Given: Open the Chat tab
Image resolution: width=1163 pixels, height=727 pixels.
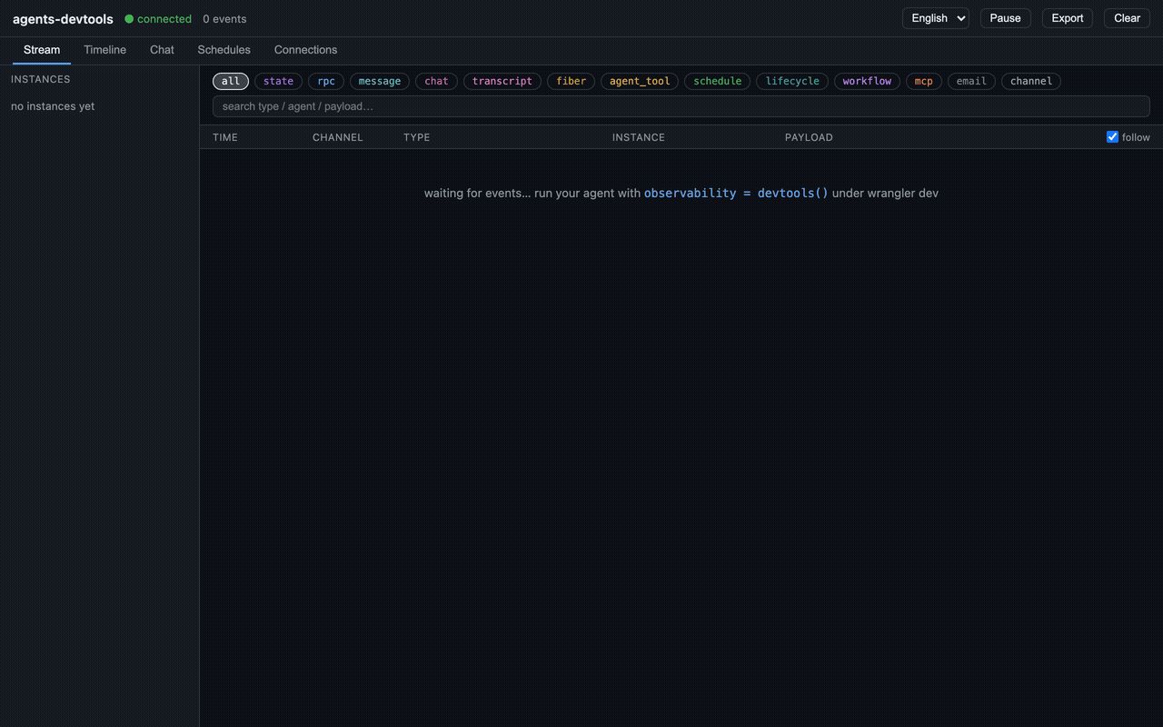Looking at the screenshot, I should [162, 50].
